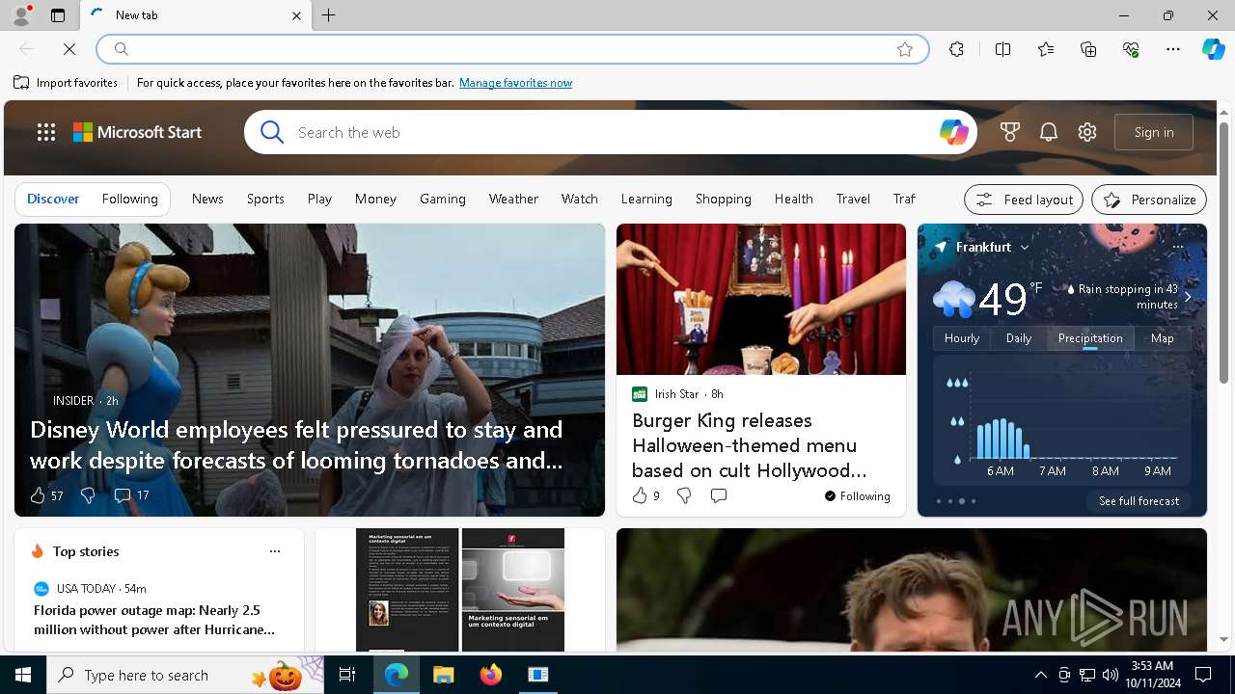Viewport: 1235px width, 694px height.
Task: Launch Firefox from taskbar
Action: (491, 675)
